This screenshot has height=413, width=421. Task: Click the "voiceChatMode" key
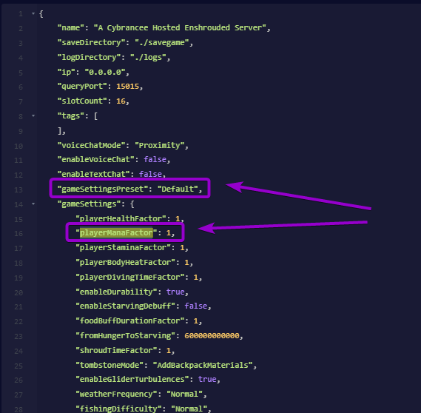point(91,145)
